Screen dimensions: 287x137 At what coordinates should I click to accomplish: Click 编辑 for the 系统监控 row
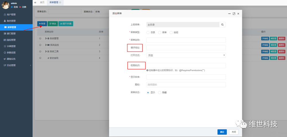265,45
